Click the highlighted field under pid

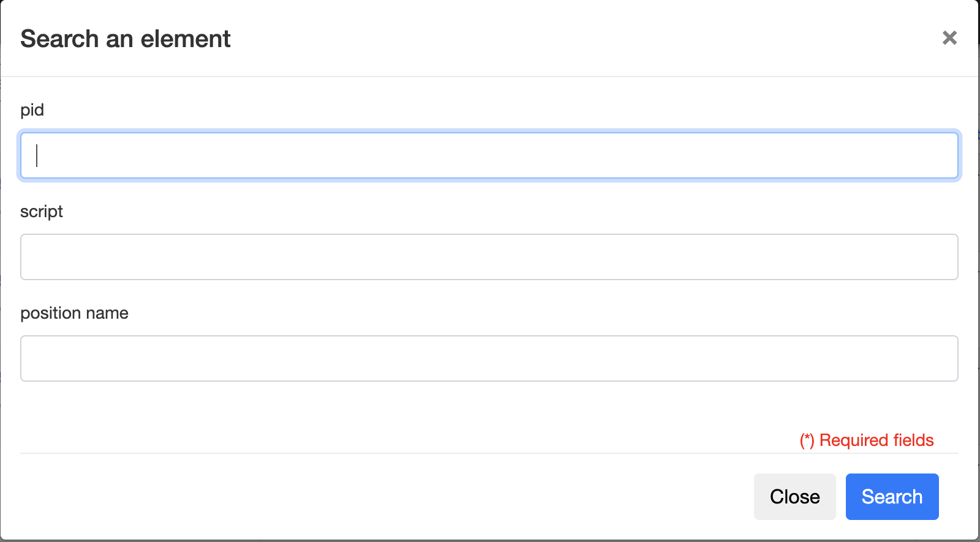[489, 155]
